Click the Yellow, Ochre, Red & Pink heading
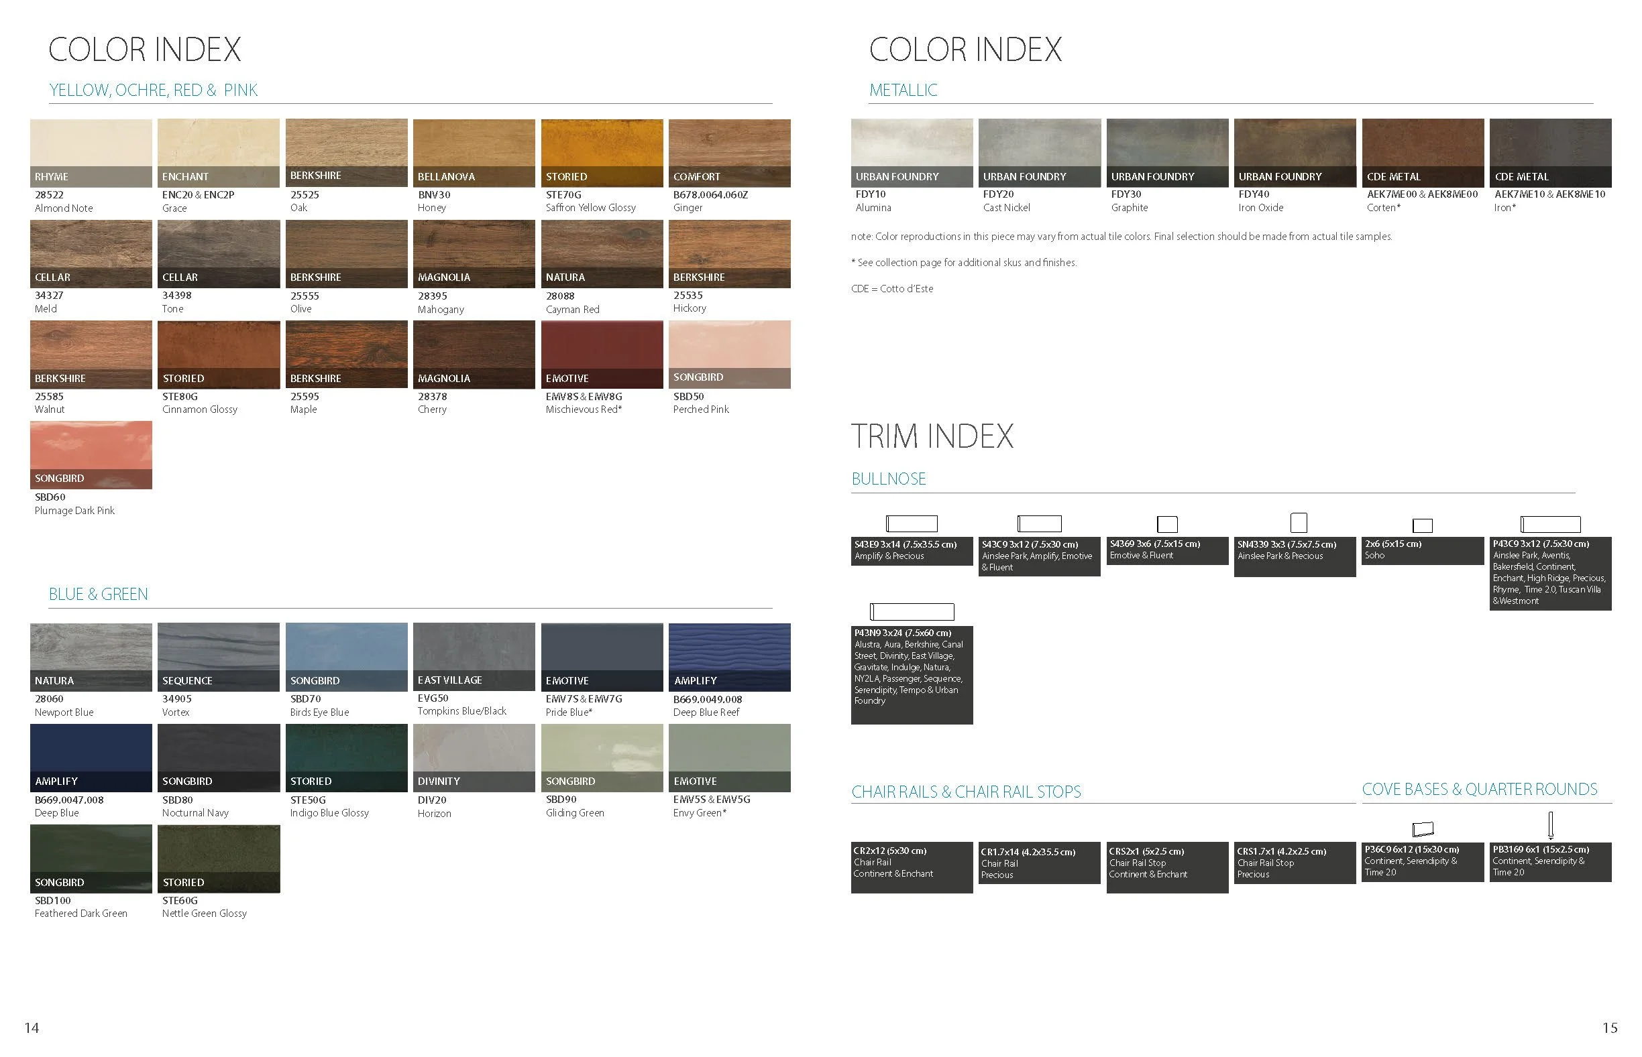The image size is (1642, 1057). point(153,90)
